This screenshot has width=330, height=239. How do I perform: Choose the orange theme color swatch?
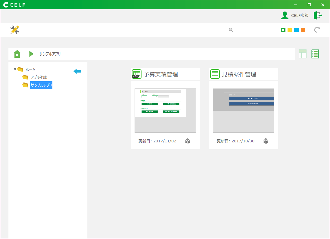click(303, 30)
